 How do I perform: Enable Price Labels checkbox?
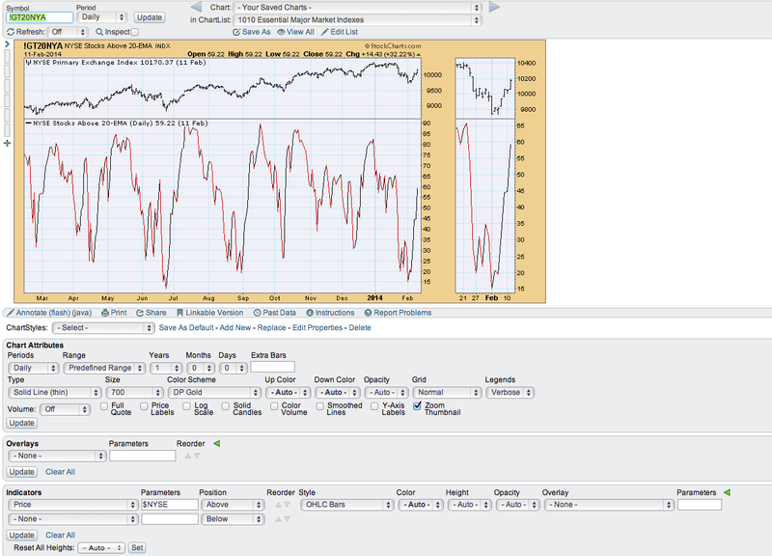pos(144,406)
